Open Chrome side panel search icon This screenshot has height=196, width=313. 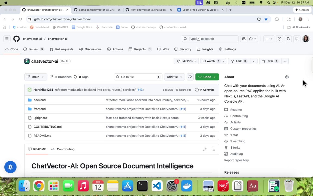(x=289, y=19)
